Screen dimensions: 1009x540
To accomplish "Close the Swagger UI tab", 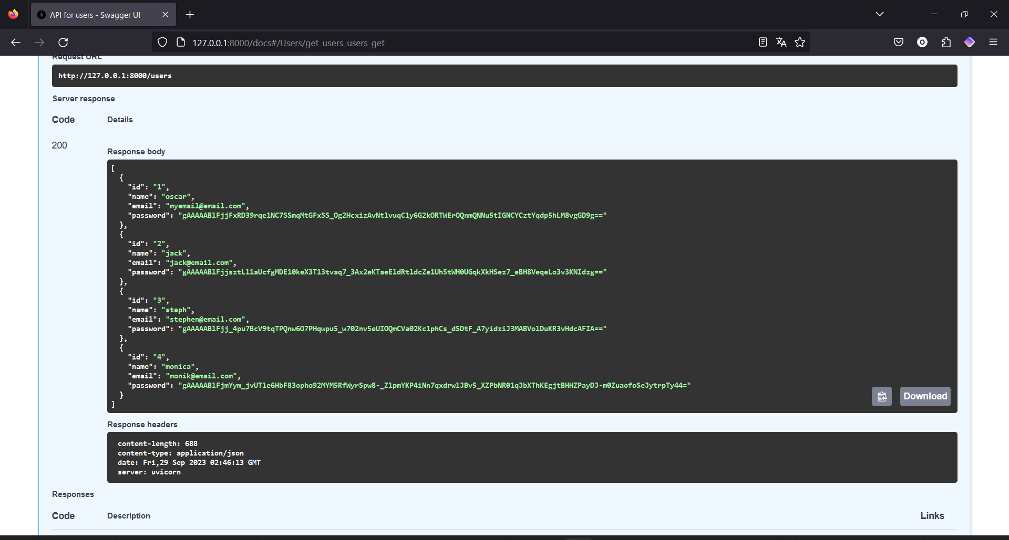I will click(165, 15).
